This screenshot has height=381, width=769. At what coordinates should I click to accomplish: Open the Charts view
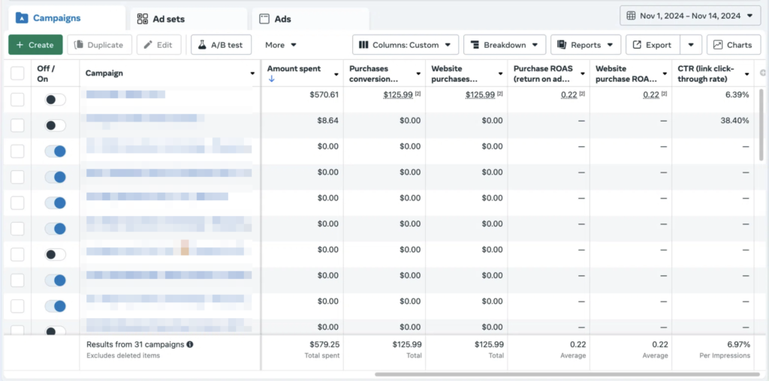[733, 45]
